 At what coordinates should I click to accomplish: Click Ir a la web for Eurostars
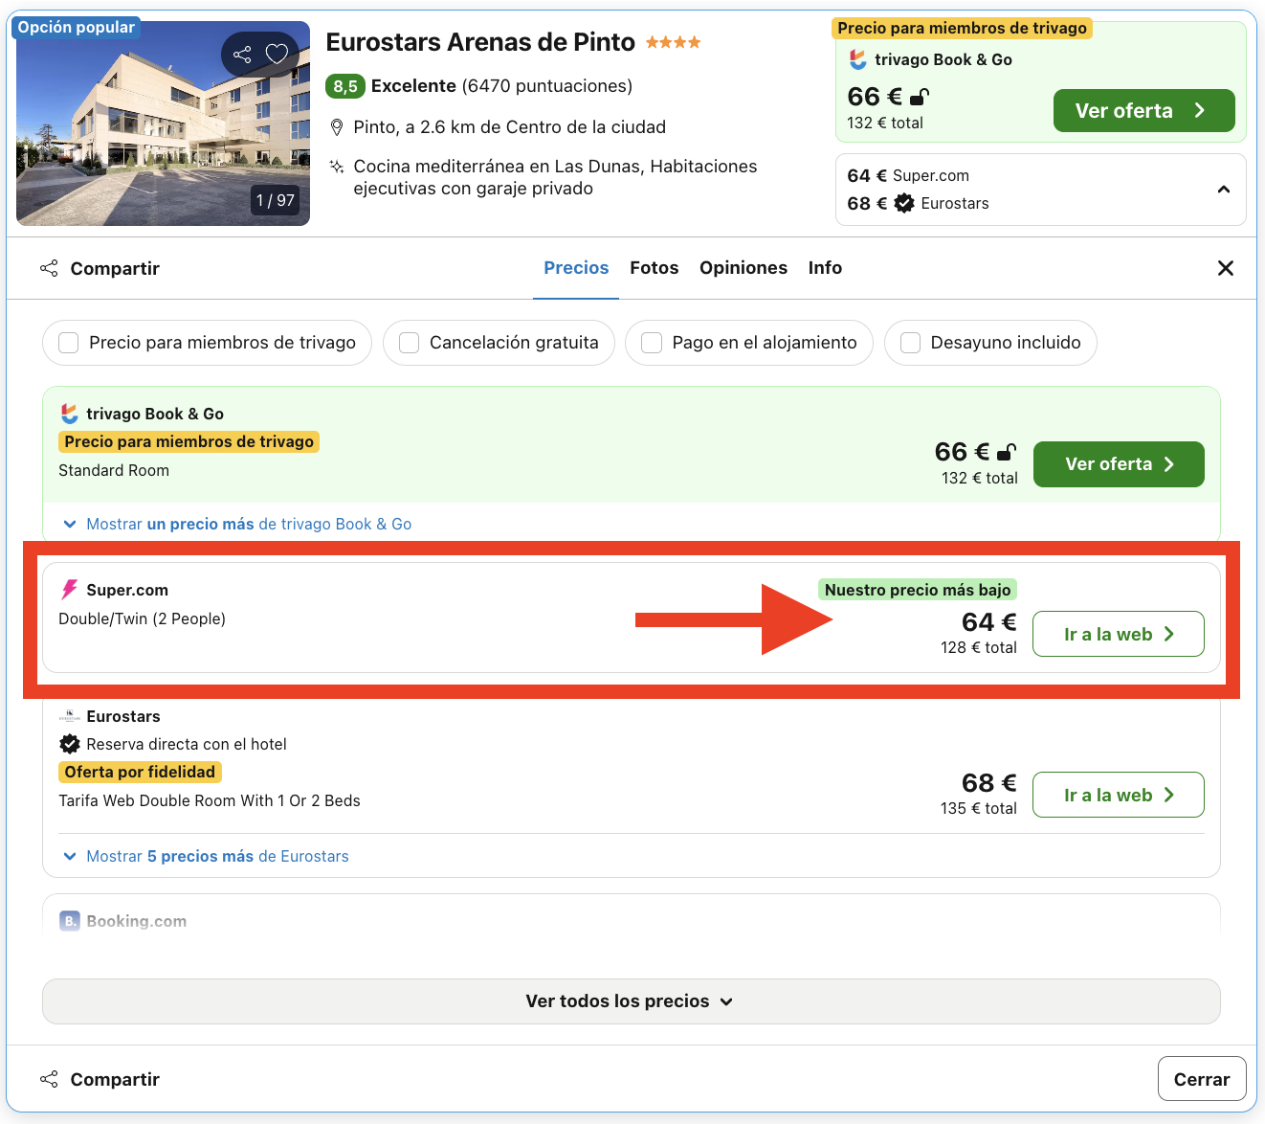(1119, 795)
